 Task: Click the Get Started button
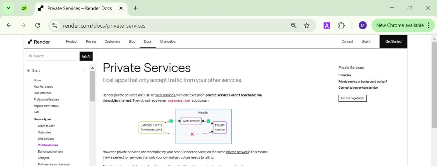tap(393, 42)
